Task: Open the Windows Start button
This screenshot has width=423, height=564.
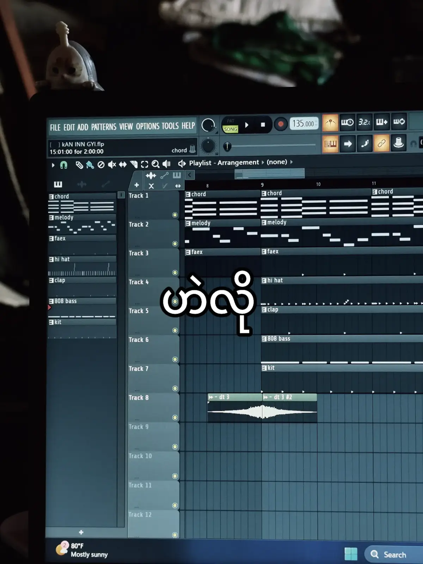Action: tap(351, 554)
